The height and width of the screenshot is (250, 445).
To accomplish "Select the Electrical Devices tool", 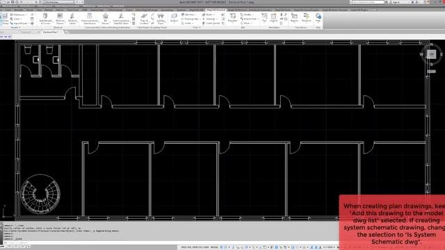I will pos(60,19).
